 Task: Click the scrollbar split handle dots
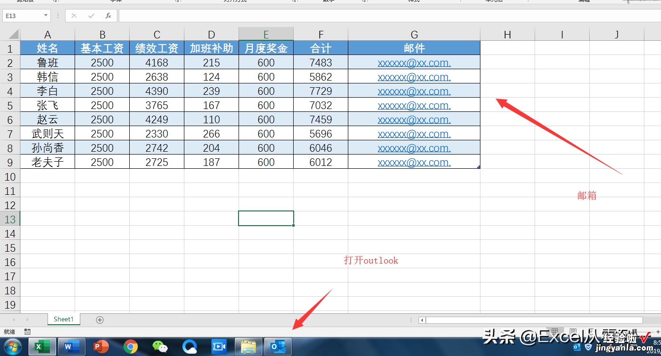click(412, 320)
